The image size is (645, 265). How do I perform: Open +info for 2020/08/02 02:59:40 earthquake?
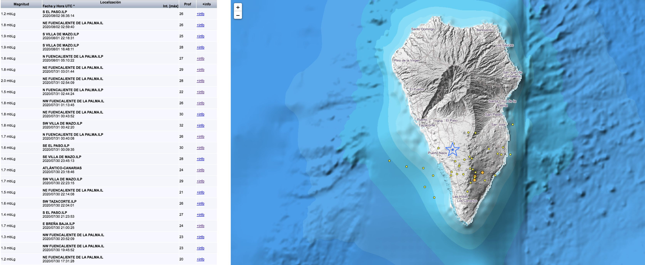(x=201, y=25)
